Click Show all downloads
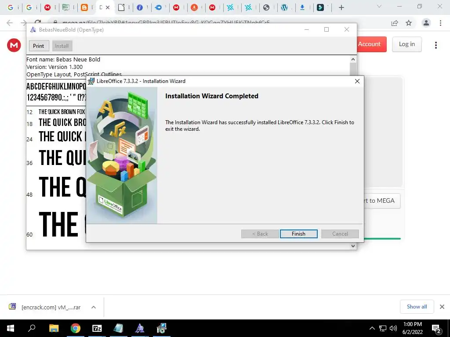450x337 pixels. point(417,307)
